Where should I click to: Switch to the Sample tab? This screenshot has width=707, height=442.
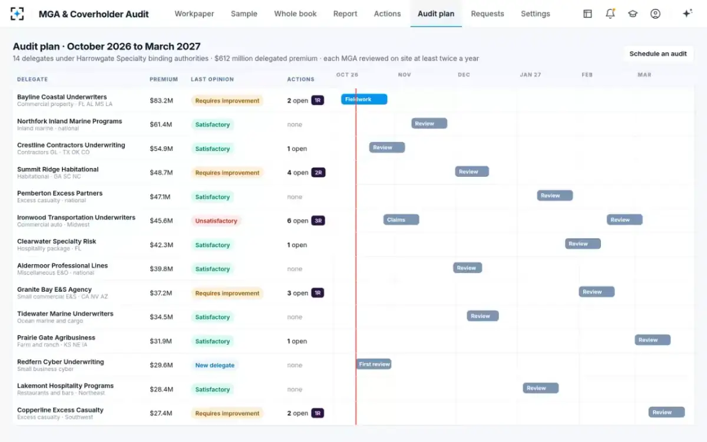pyautogui.click(x=244, y=14)
